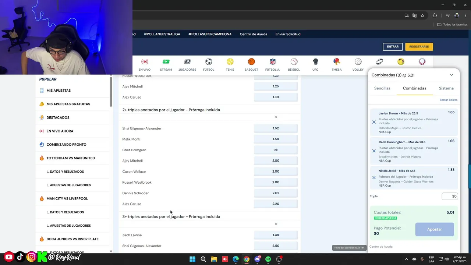
Task: Select Shai Gilgeous-Alexander 1.52 odds
Action: (276, 128)
